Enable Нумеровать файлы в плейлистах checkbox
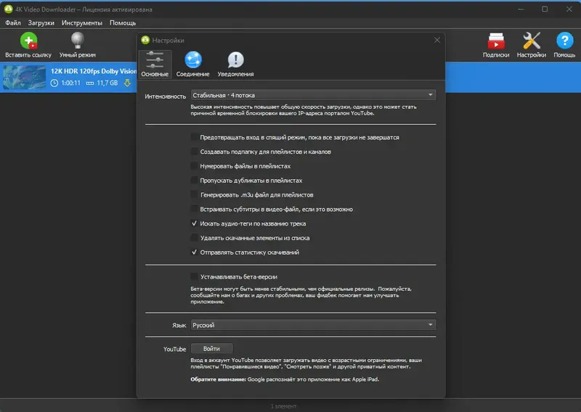The width and height of the screenshot is (581, 412). [194, 166]
